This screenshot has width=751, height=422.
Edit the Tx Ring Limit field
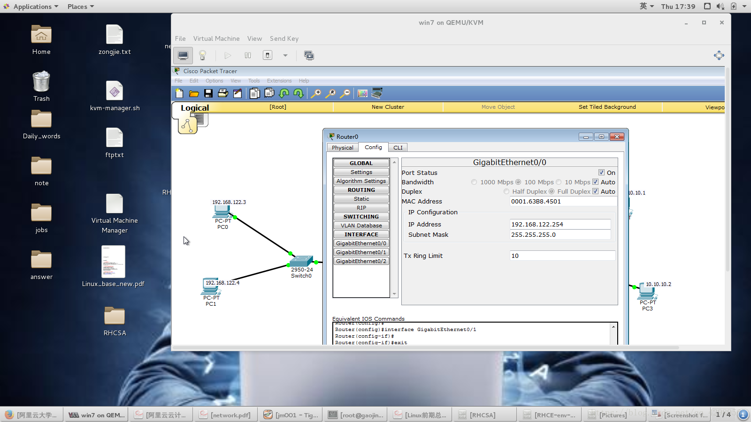click(x=562, y=256)
